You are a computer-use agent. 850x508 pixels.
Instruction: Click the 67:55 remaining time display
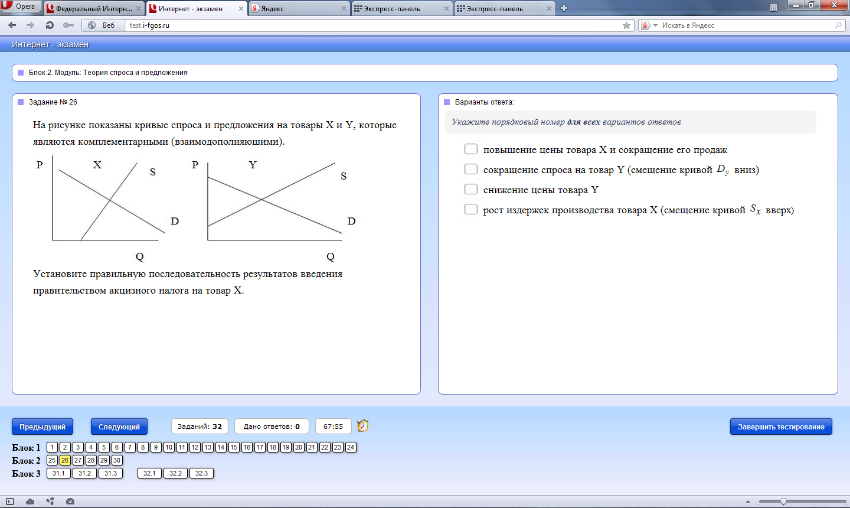333,426
